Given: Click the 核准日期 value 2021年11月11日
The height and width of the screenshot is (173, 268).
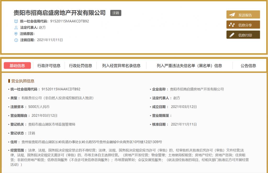Looking at the screenshot, I should point(184,125).
